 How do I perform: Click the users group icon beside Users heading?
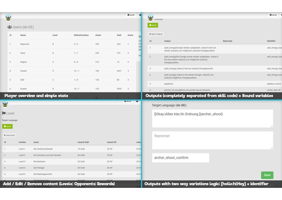click(9, 27)
